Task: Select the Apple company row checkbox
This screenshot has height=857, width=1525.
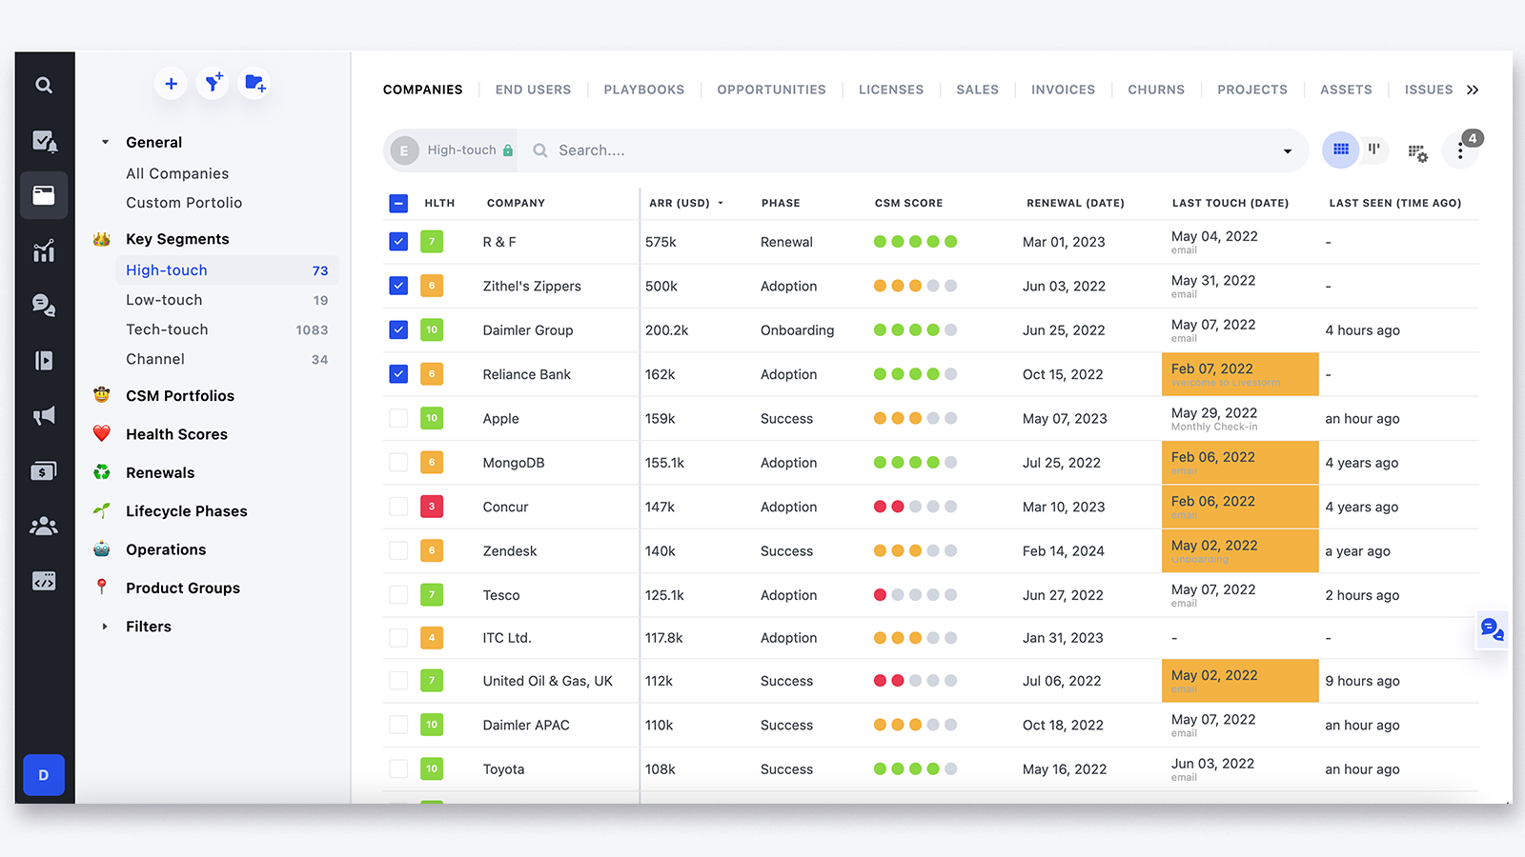Action: coord(397,418)
